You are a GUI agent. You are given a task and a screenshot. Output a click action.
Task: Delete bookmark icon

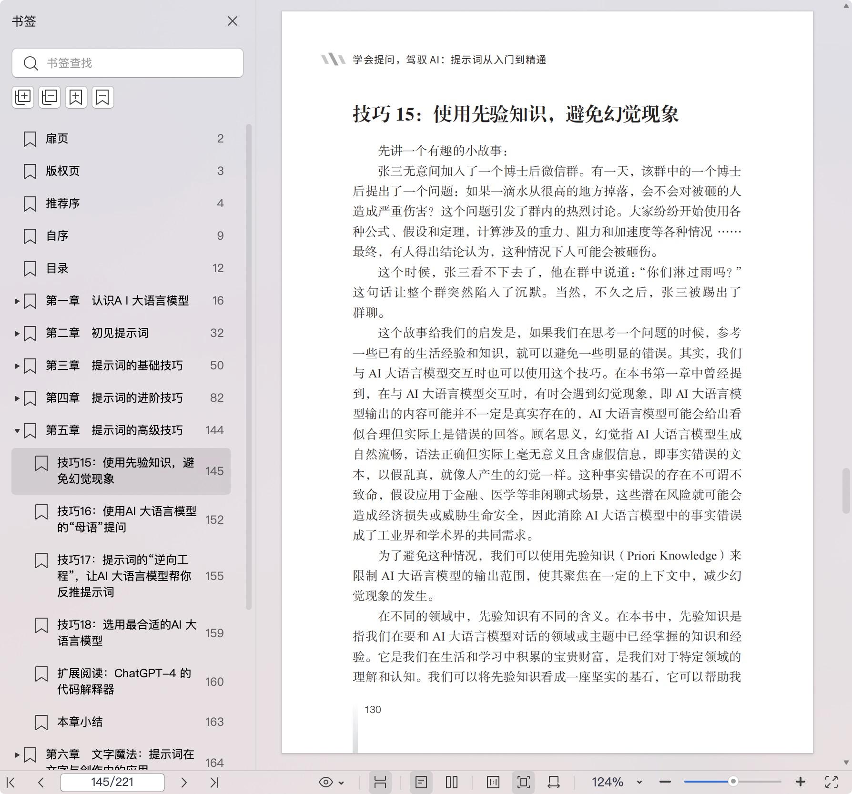(103, 97)
